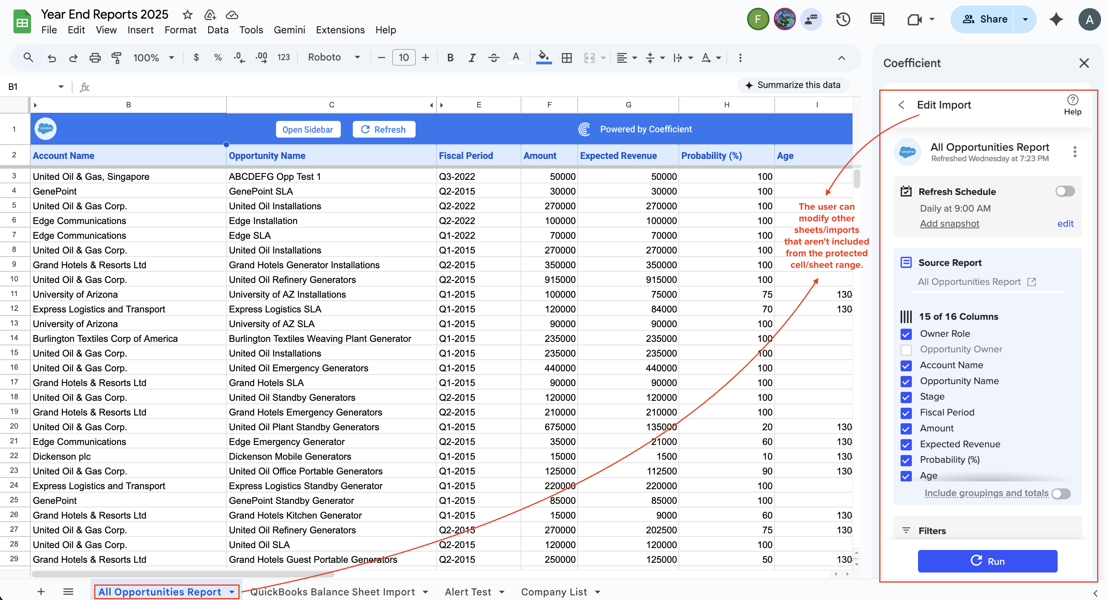Click the print icon
This screenshot has height=600, width=1108.
coord(95,57)
